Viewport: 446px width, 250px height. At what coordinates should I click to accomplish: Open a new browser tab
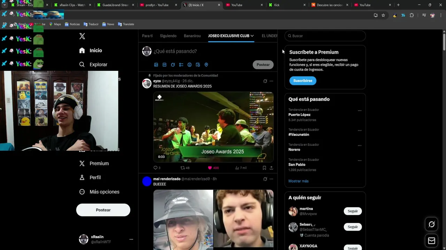click(398, 5)
